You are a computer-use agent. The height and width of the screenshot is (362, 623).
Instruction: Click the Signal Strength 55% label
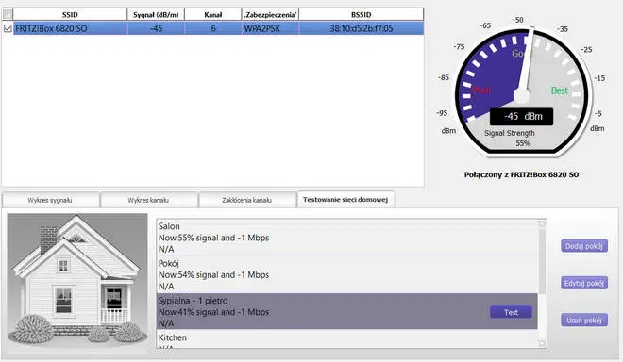coord(510,139)
